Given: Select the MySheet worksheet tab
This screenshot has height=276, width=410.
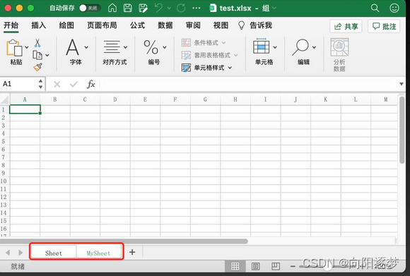Looking at the screenshot, I should (x=98, y=253).
